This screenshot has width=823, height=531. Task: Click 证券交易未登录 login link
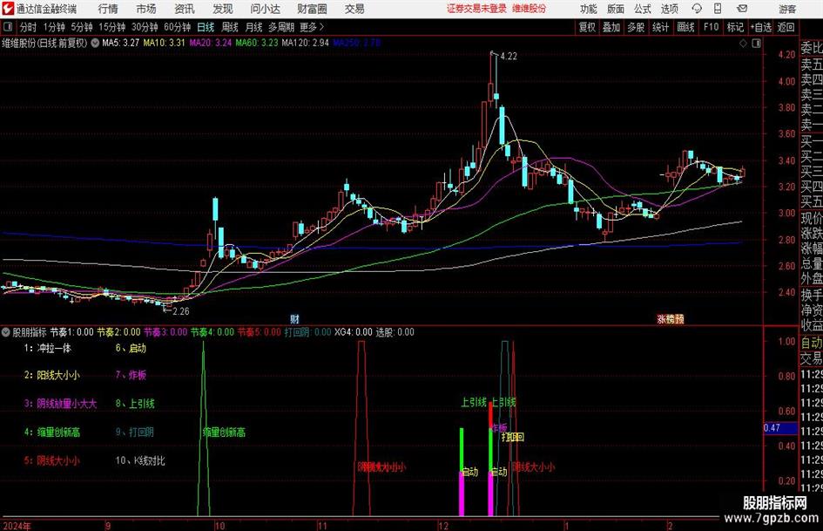[x=476, y=9]
